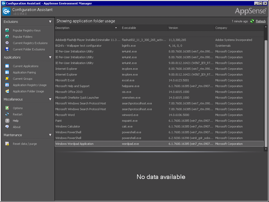Screen dimensions: 269x202
Task: Open the Current Groups page
Action: pyautogui.click(x=23, y=79)
